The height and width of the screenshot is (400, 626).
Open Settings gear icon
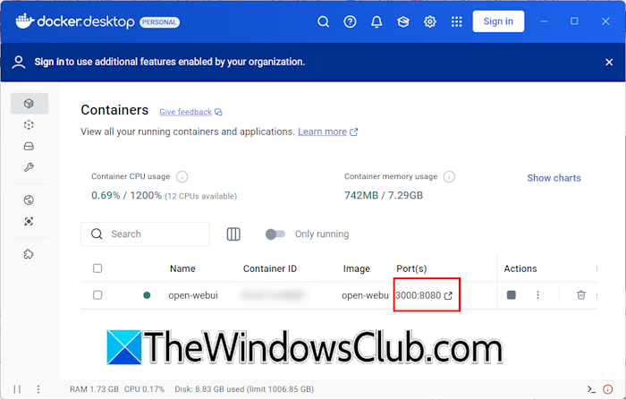[430, 21]
